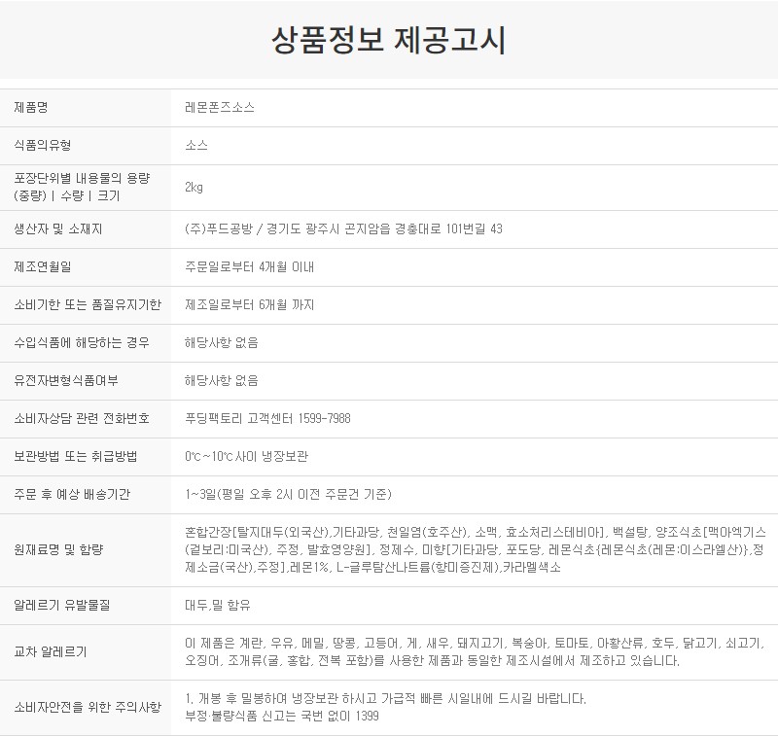778x736 pixels.
Task: Select the 수입식품에 해당하는 경우 label
Action: 82,342
